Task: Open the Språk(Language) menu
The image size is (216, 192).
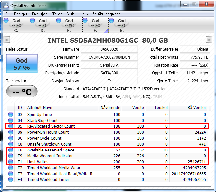Action: pos(107,14)
